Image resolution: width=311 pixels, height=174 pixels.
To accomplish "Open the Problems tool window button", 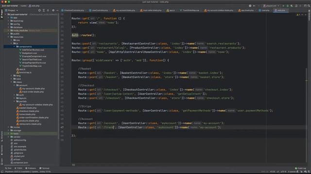I will click(31, 168).
